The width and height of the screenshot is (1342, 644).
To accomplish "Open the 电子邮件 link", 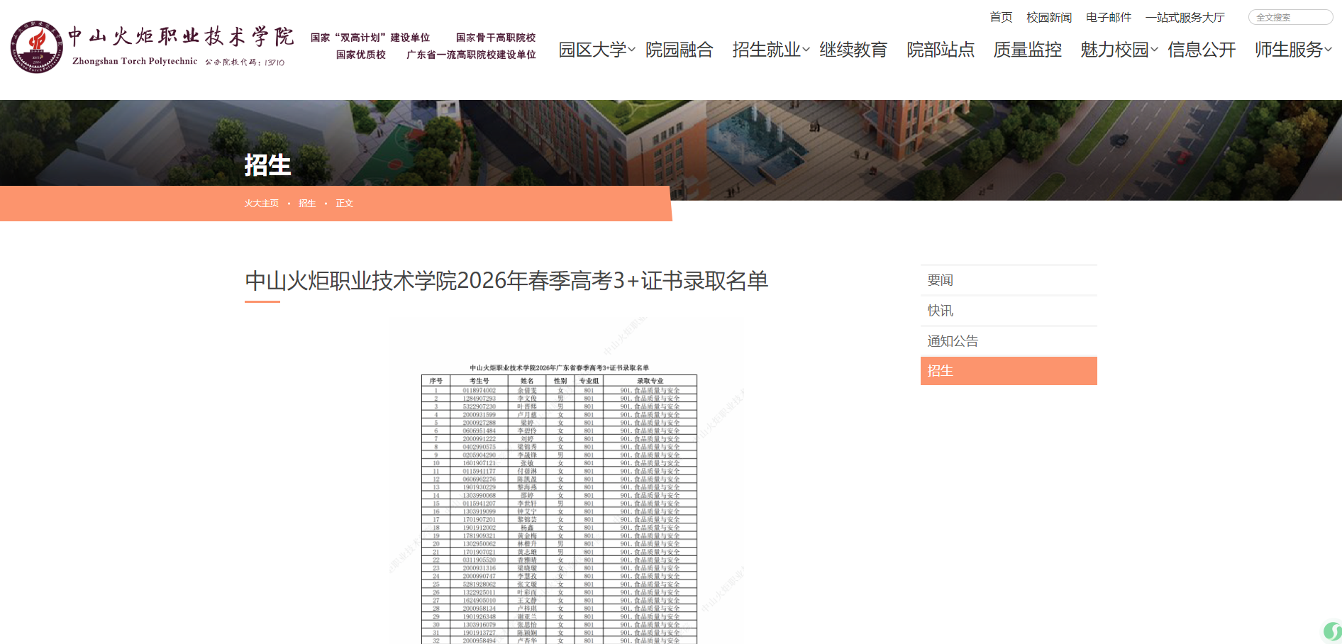I will [x=1109, y=17].
